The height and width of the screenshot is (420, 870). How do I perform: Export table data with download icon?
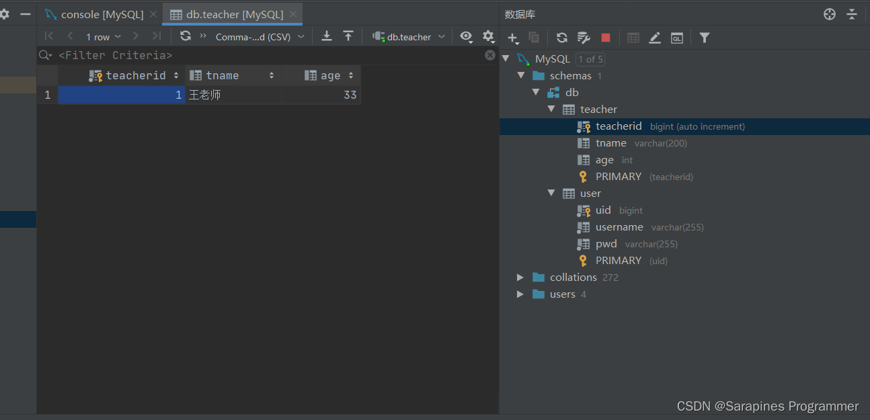[x=327, y=36]
